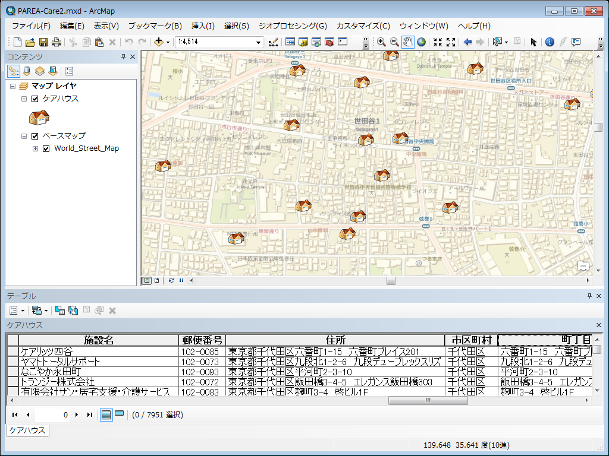This screenshot has height=456, width=609.
Task: List contents by visibility
Action: click(40, 71)
